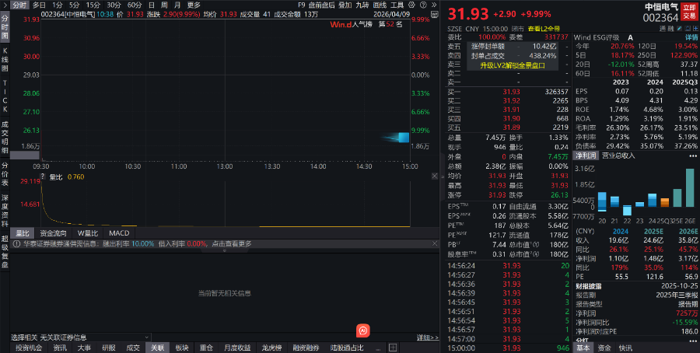700x353 pixels.
Task: Click the Wind人气榜 第52名 ranking label
Action: point(366,24)
